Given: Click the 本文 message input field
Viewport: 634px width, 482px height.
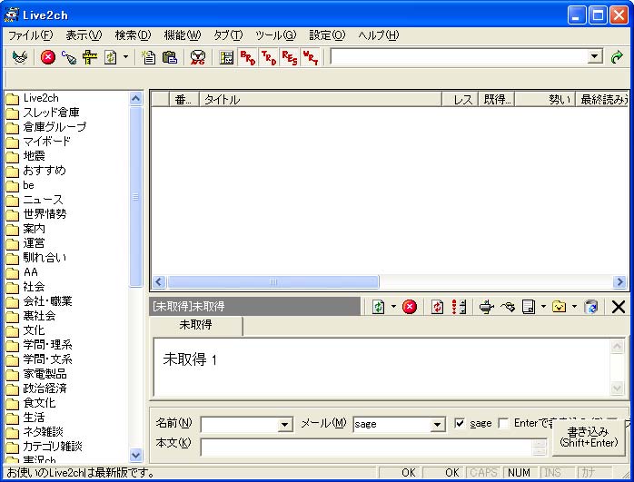Looking at the screenshot, I should coord(365,446).
